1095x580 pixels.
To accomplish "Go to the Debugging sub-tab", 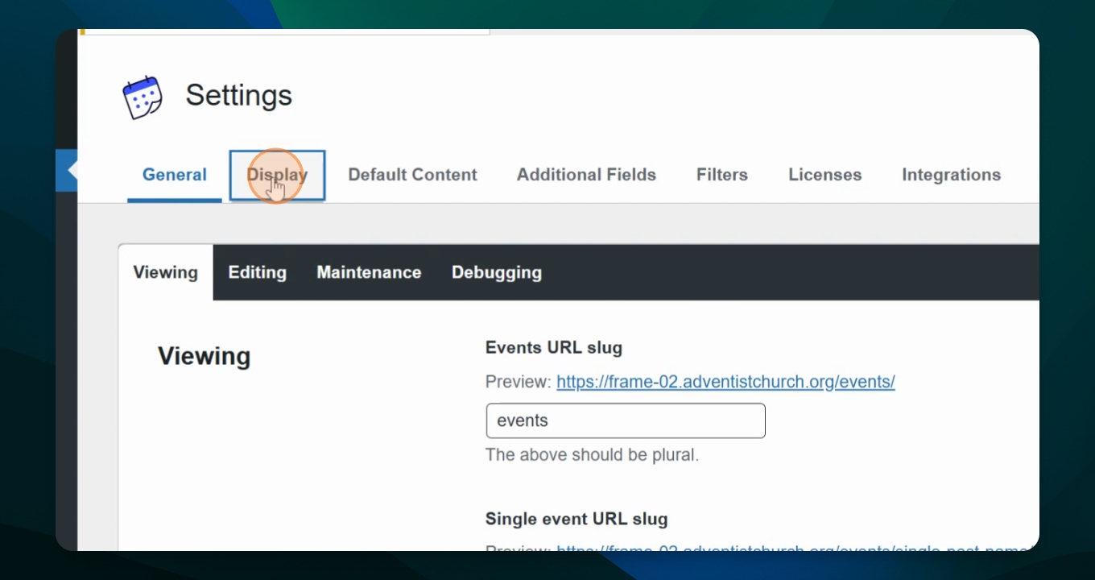I will tap(496, 272).
